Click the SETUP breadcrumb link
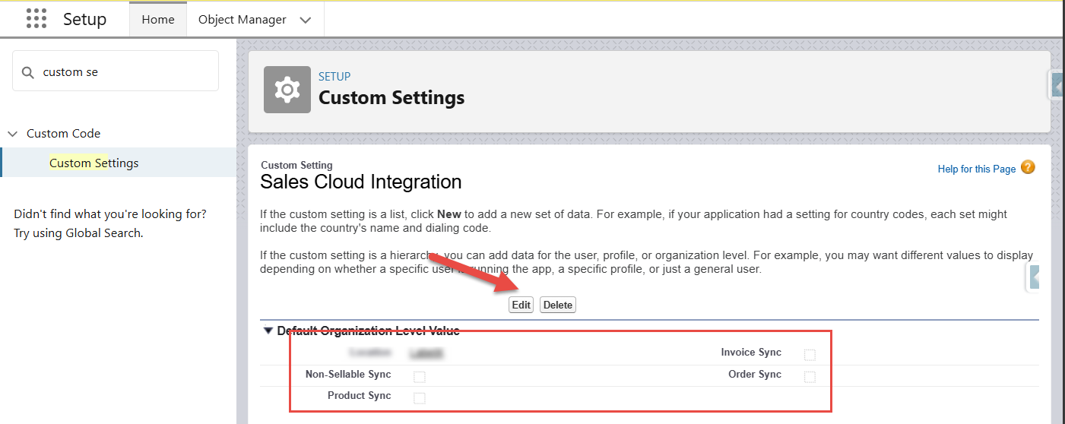Viewport: 1065px width, 424px height. (x=334, y=76)
